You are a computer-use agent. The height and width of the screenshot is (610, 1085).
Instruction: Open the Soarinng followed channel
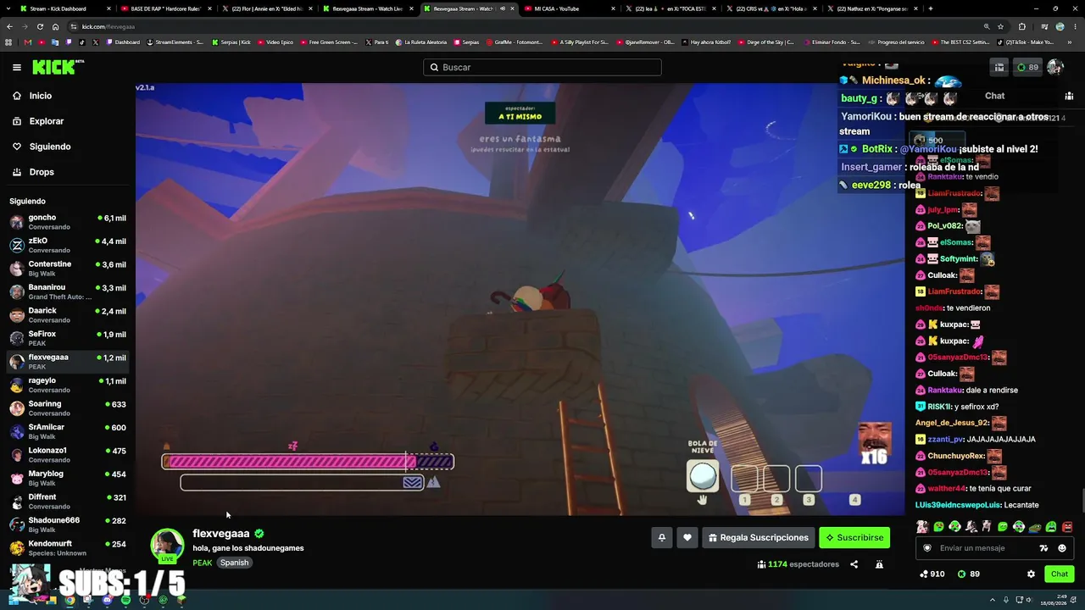tap(68, 409)
